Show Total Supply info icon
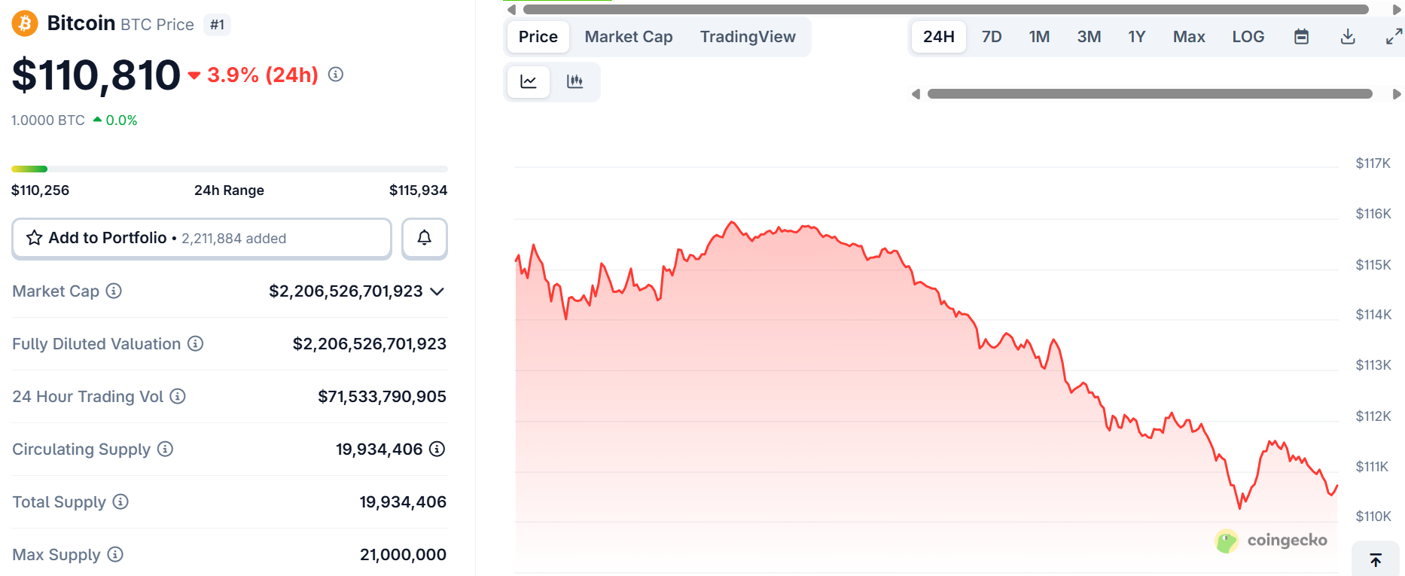 point(120,501)
